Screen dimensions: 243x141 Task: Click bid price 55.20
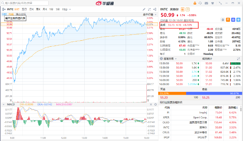pyautogui.click(x=164, y=98)
